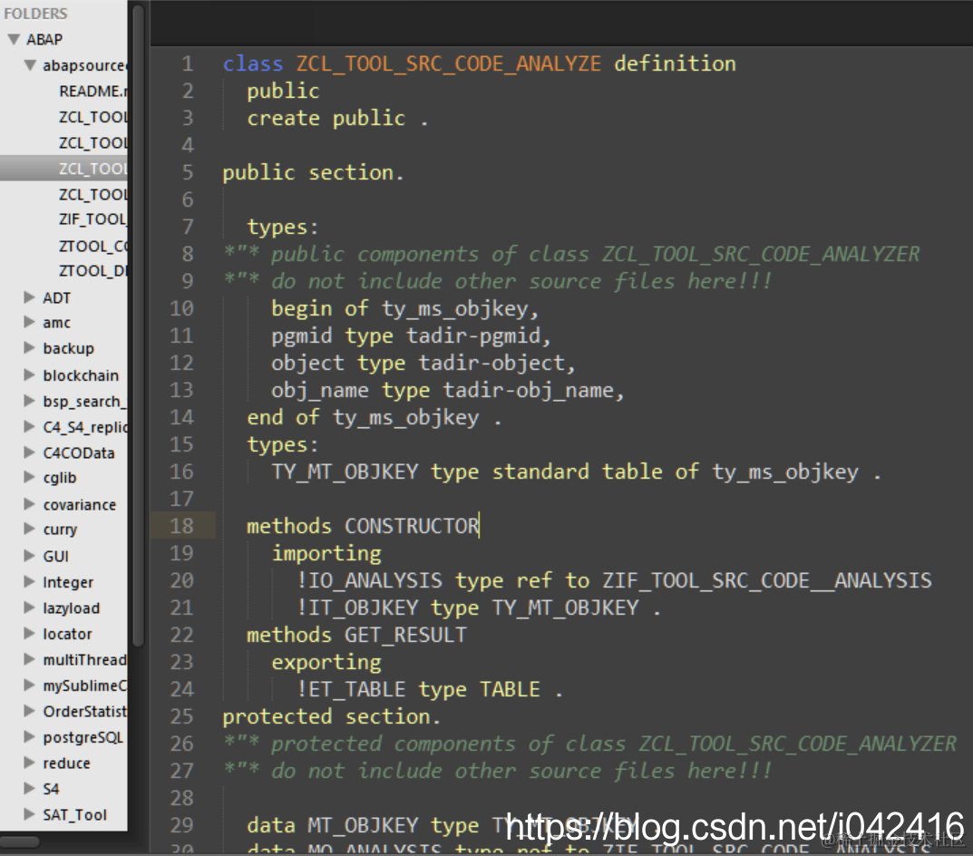Click 'public' keyword on line 2
This screenshot has height=856, width=973.
(283, 92)
